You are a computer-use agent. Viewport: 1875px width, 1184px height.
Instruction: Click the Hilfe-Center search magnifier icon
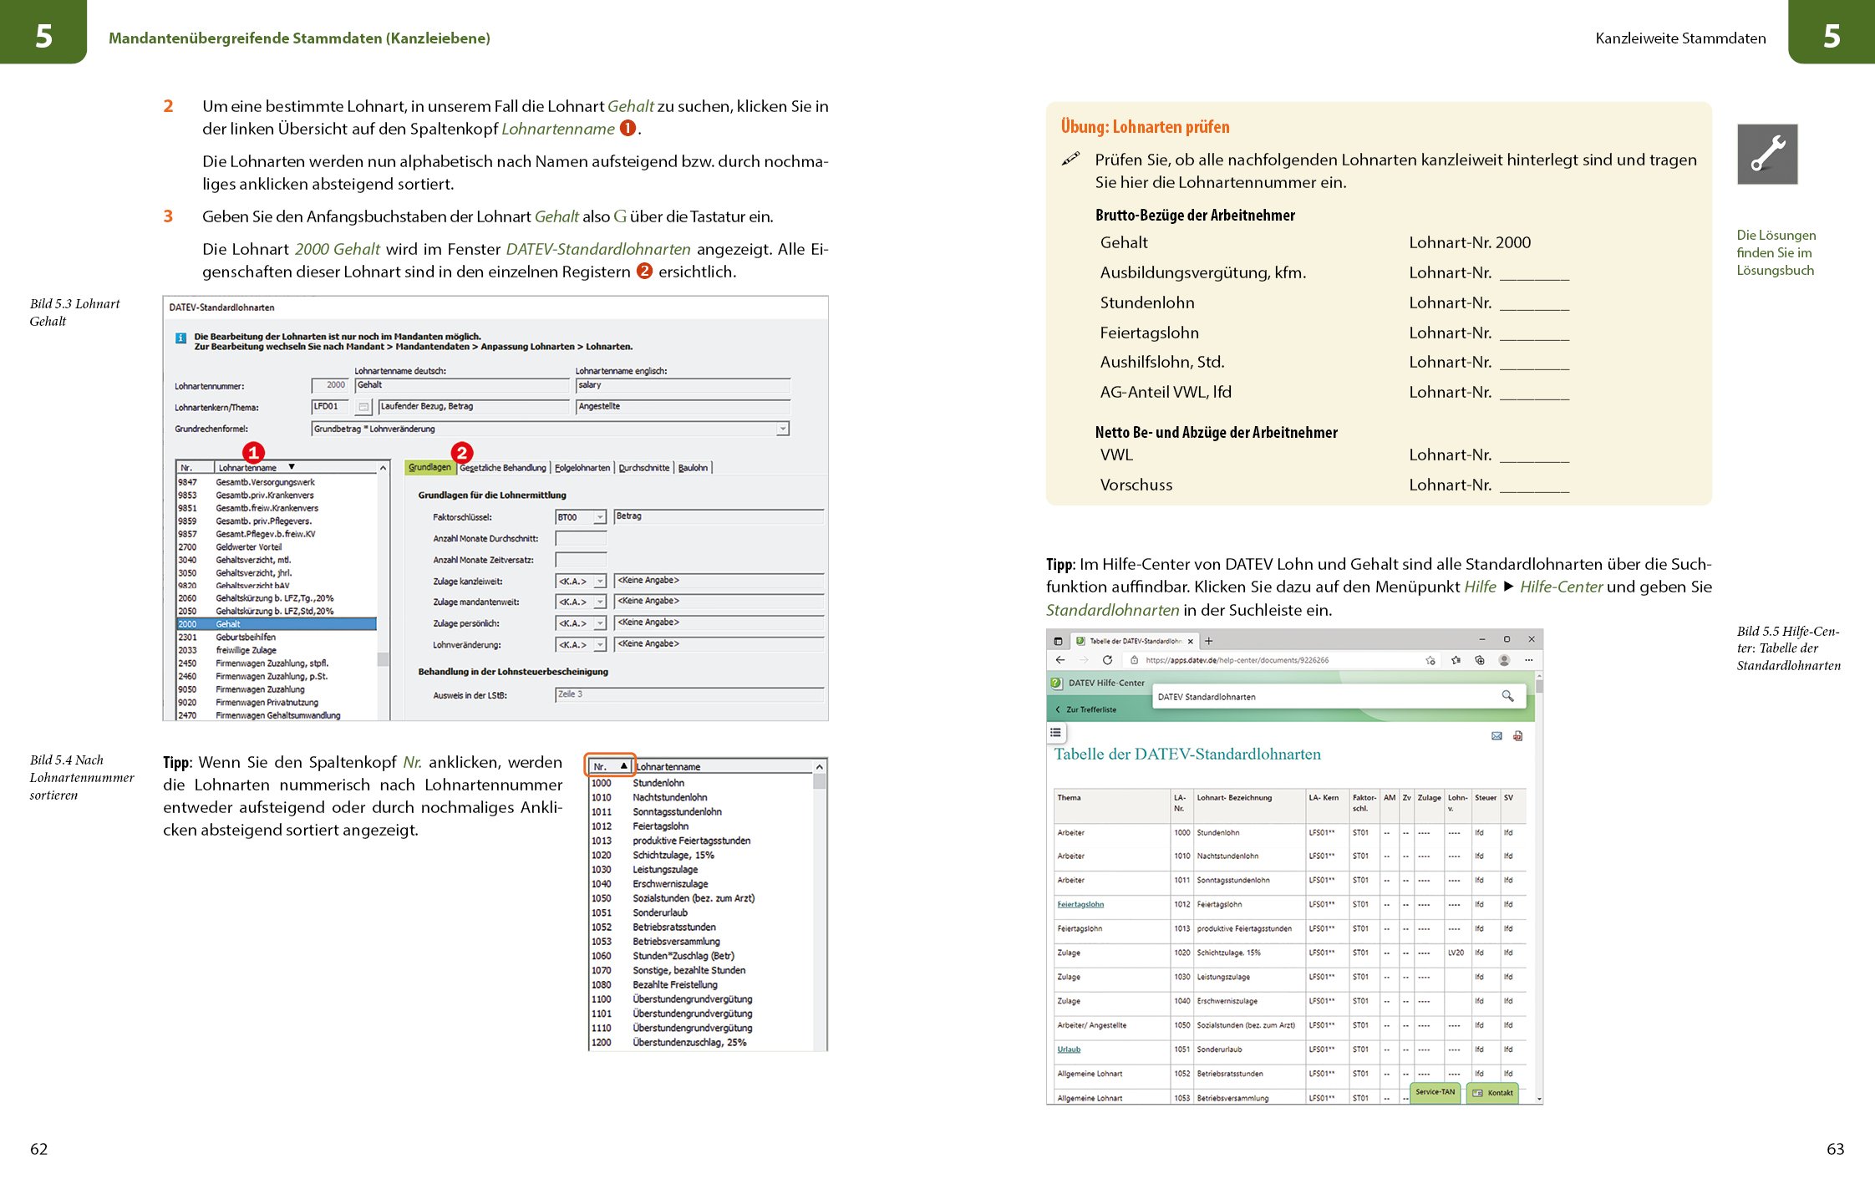pyautogui.click(x=1507, y=696)
